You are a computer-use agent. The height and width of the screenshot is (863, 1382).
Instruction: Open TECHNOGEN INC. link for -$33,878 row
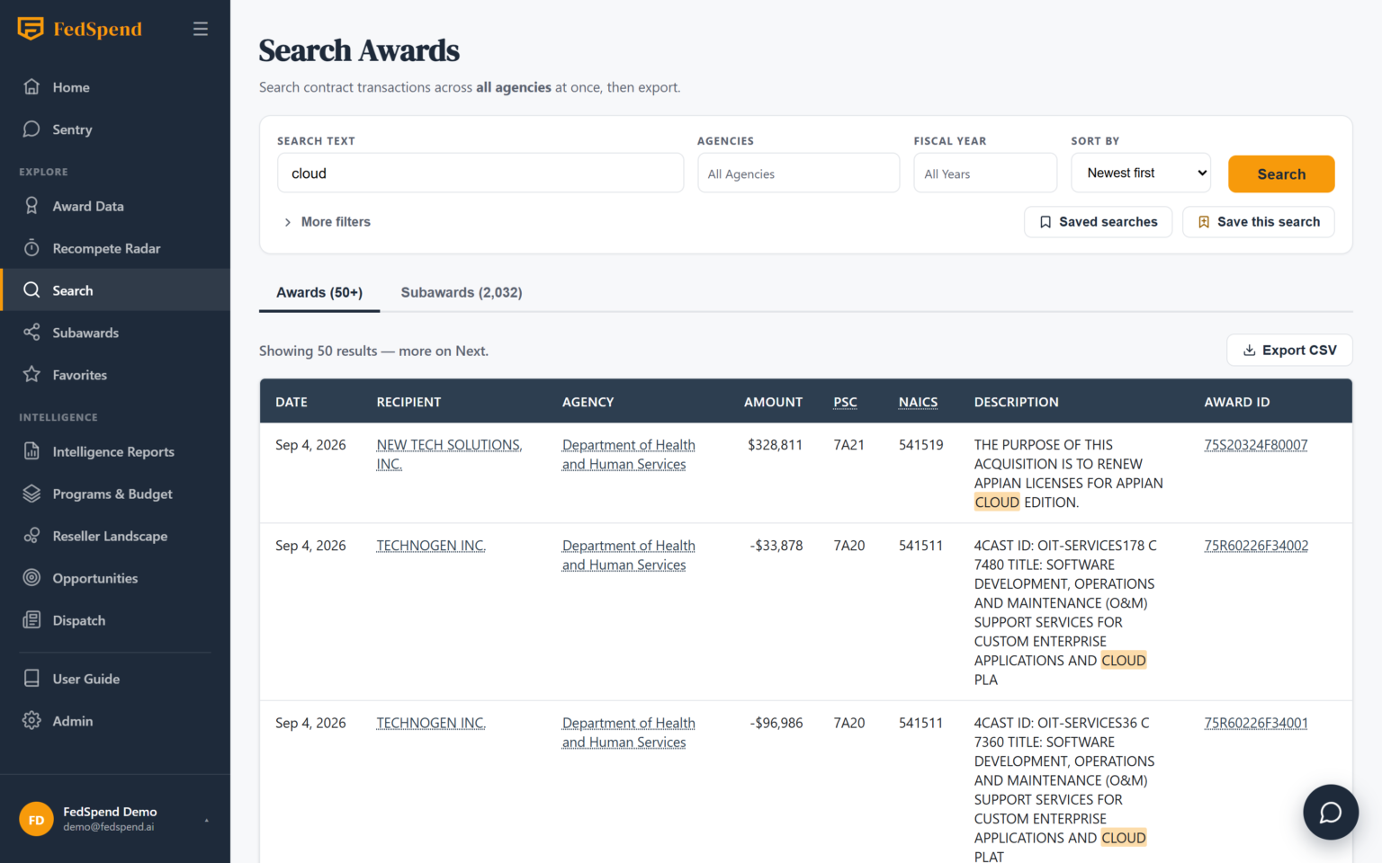coord(431,546)
